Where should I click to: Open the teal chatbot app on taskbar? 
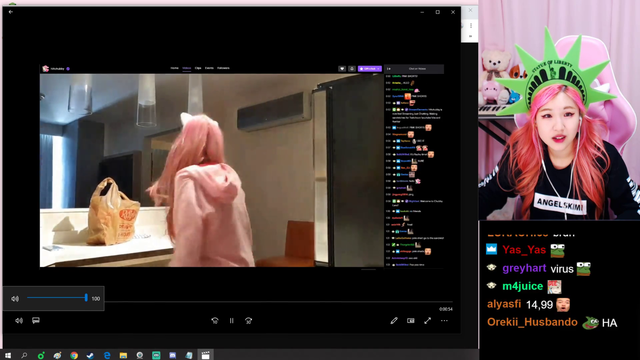156,355
